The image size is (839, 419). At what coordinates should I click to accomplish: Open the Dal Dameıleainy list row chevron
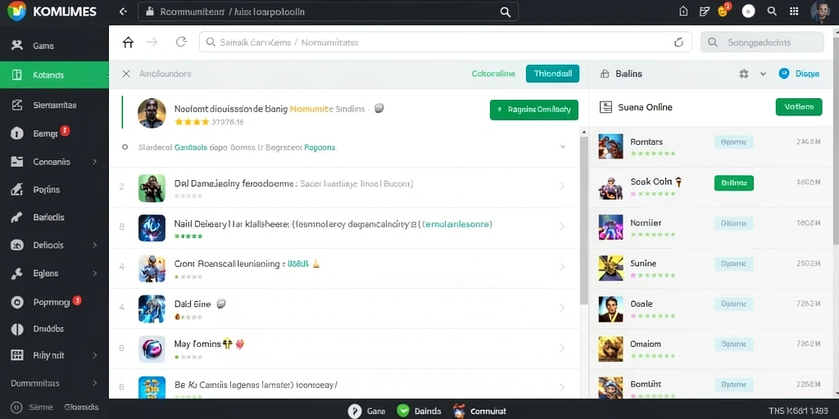(x=562, y=186)
